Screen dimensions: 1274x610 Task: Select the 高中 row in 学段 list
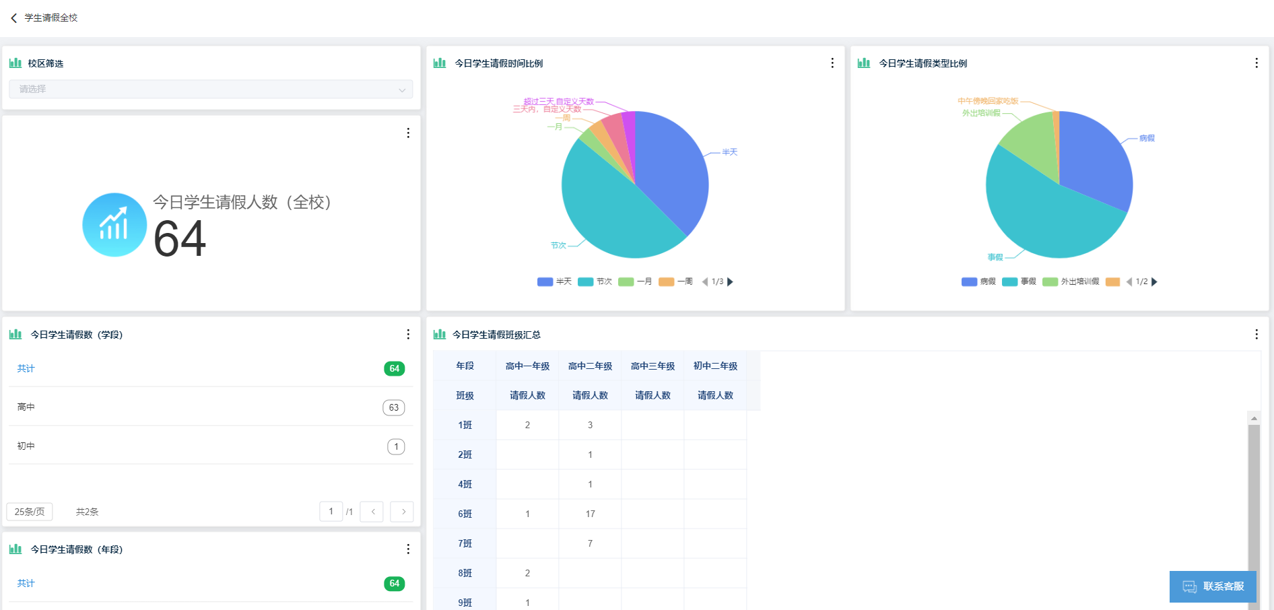coord(211,407)
